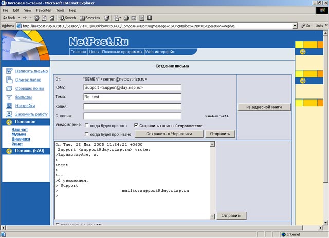Click the page vertical scrollbar down arrow
This screenshot has height=238, width=329.
pos(325,223)
